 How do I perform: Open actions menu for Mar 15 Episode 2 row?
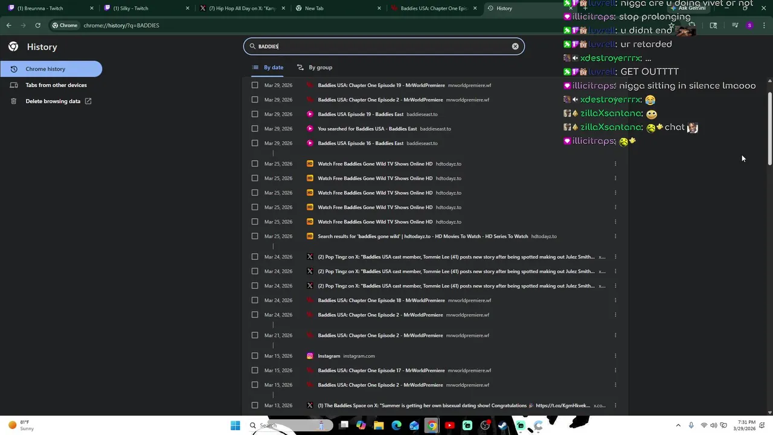[615, 385]
